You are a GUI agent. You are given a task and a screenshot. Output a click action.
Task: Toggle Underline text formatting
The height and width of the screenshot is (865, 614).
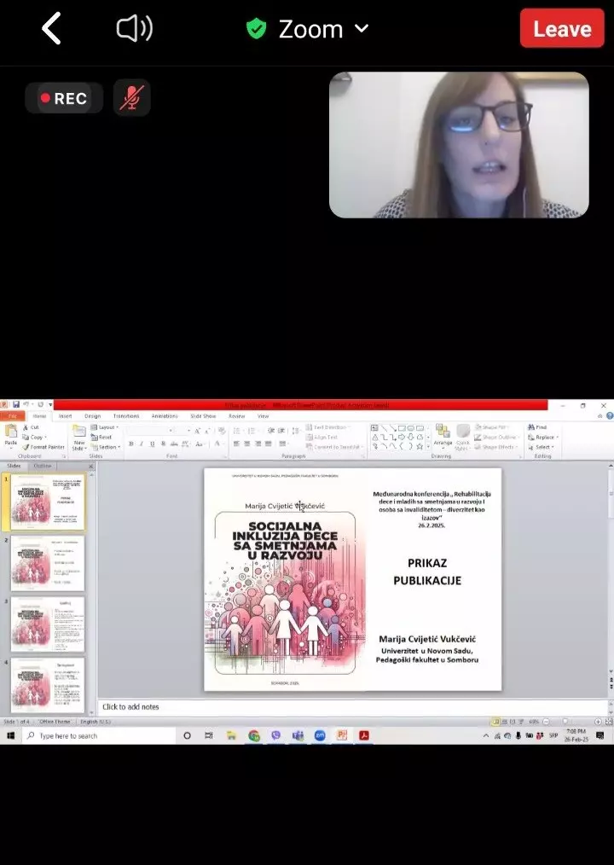tap(153, 444)
